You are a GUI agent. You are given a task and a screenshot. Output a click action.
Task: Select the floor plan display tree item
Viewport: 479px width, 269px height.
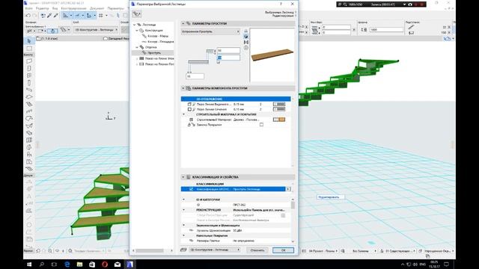(x=156, y=58)
